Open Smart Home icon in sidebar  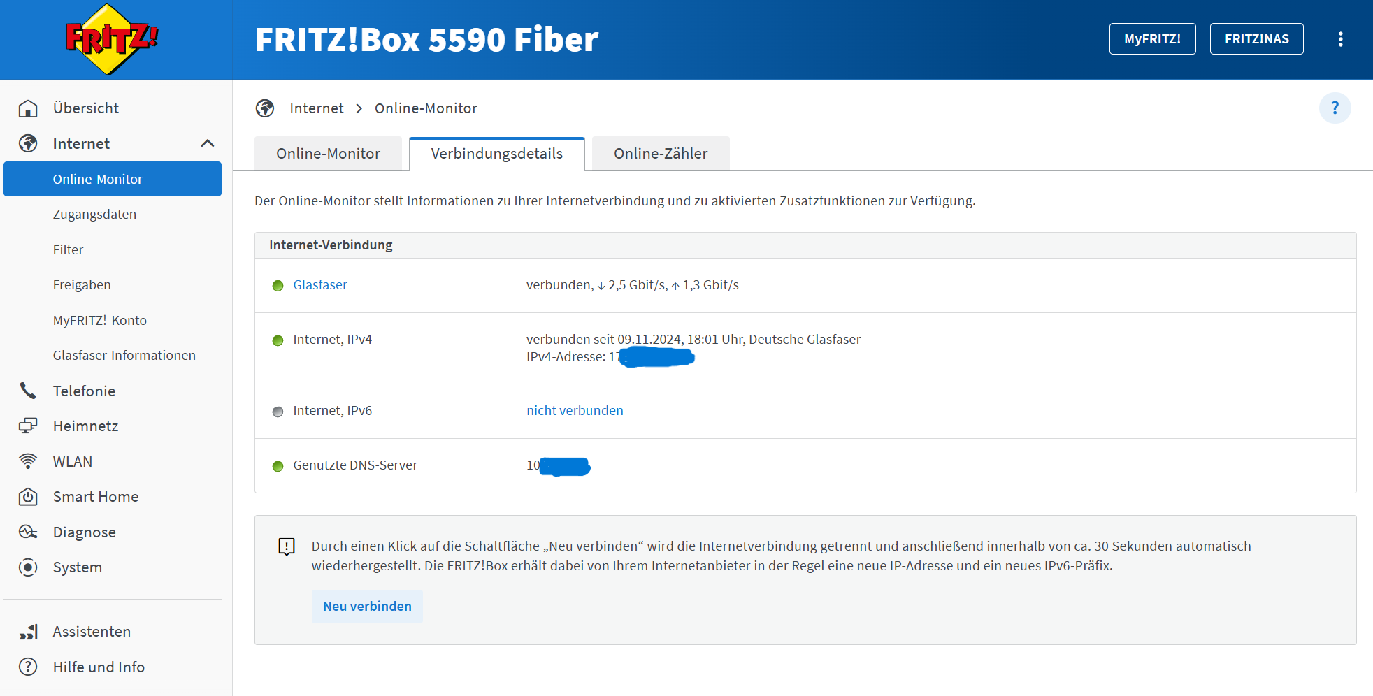(28, 497)
